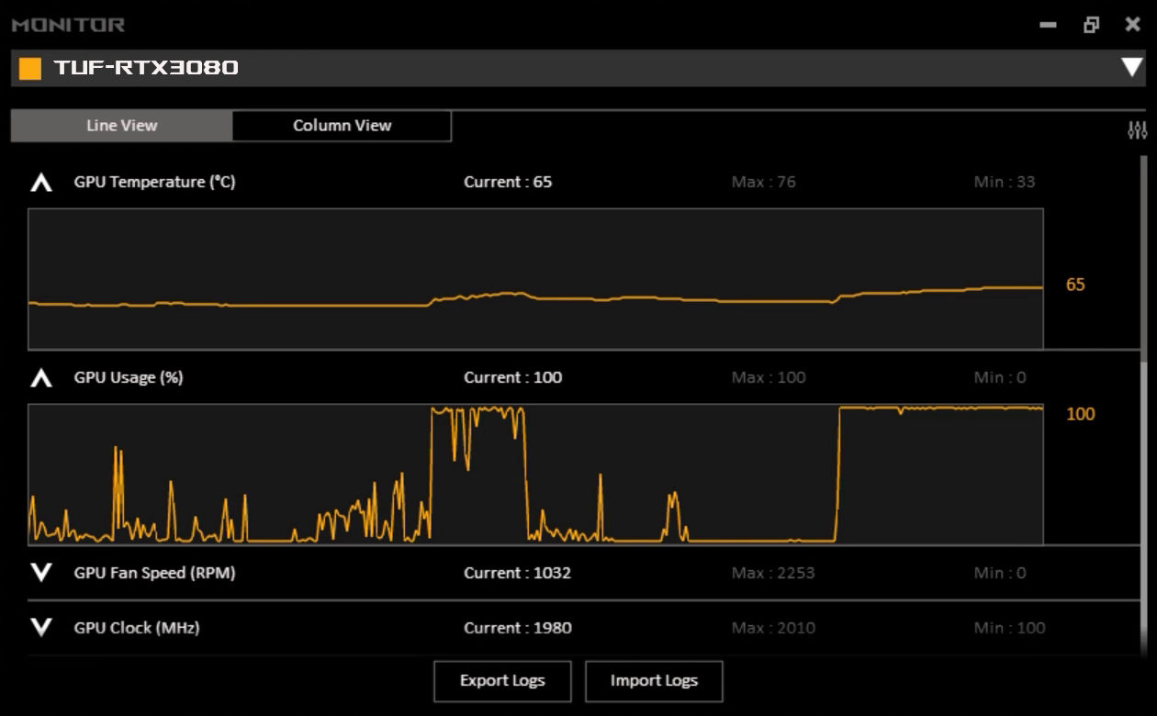Restore the Monitor window size

pos(1091,25)
